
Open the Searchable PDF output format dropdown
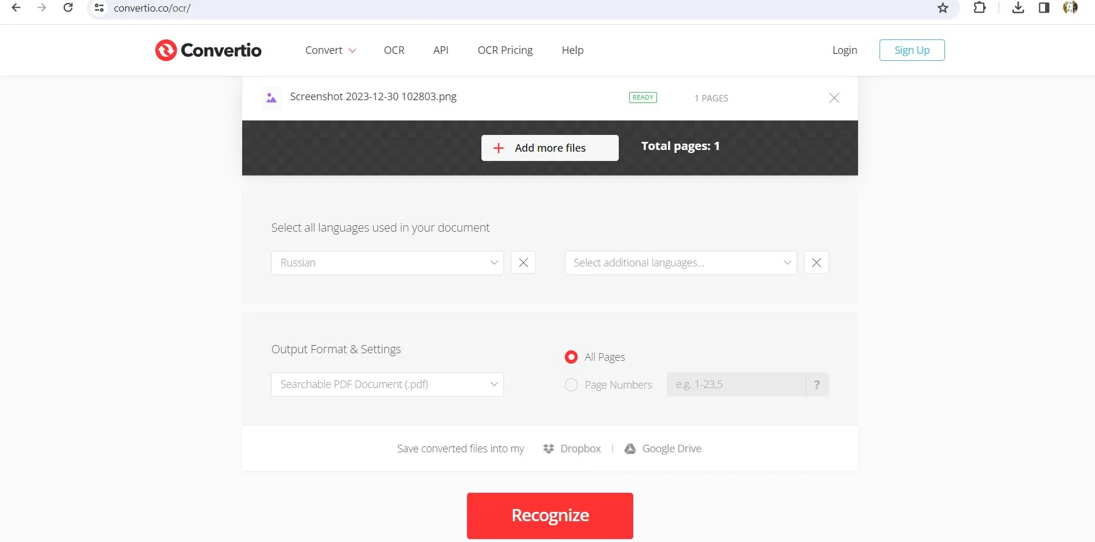pos(387,384)
